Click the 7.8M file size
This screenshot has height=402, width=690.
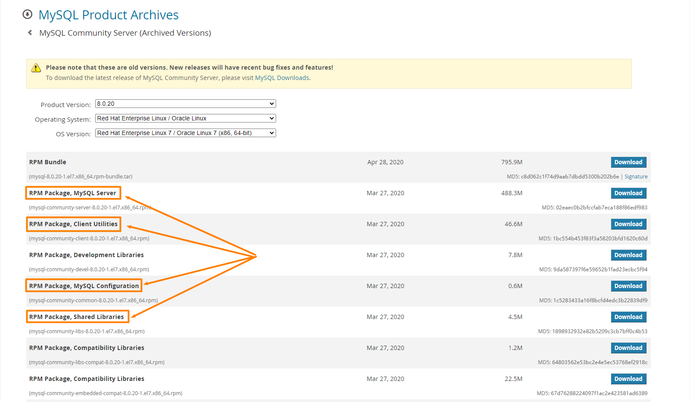point(515,255)
